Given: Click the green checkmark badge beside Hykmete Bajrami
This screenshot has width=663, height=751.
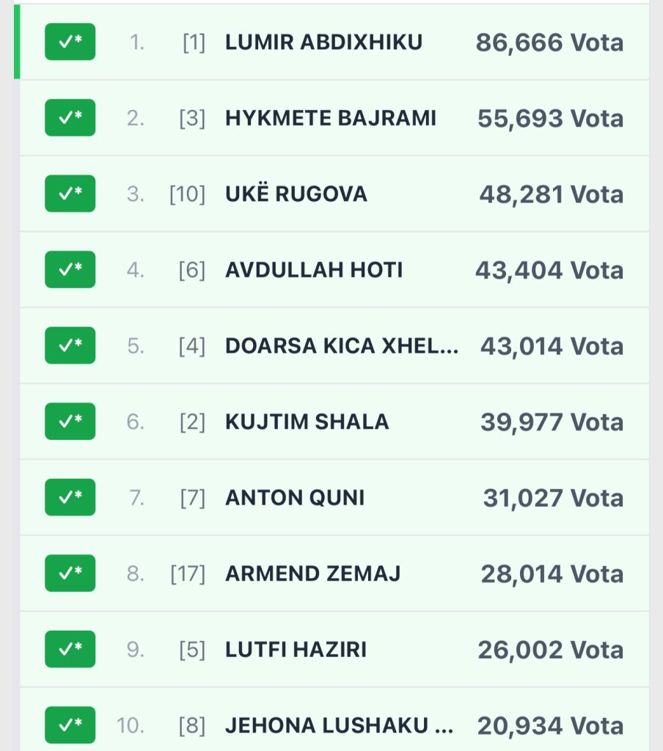Looking at the screenshot, I should tap(70, 117).
